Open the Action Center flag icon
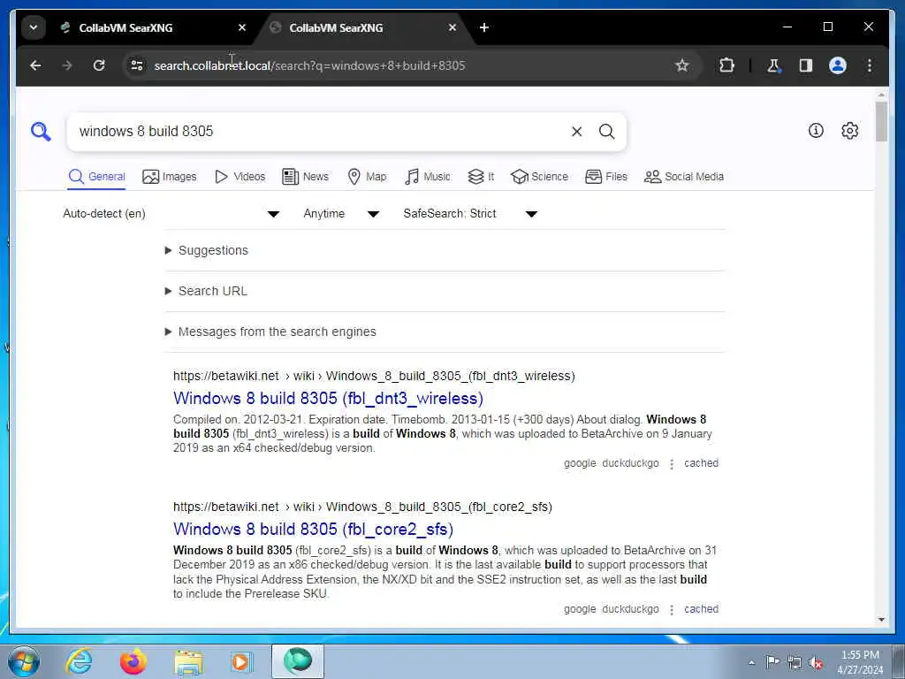Viewport: 905px width, 679px height. pyautogui.click(x=772, y=661)
